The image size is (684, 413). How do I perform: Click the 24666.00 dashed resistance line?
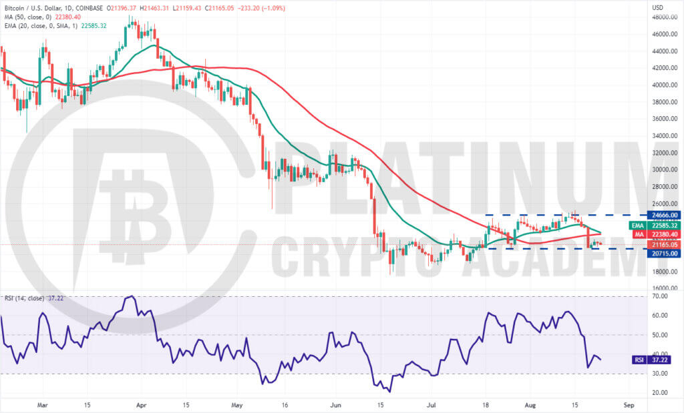[565, 215]
